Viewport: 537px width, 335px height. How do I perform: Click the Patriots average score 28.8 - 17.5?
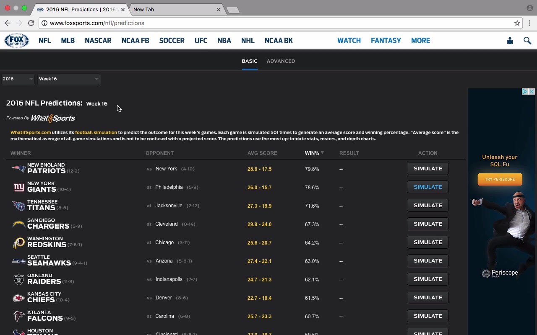(259, 169)
